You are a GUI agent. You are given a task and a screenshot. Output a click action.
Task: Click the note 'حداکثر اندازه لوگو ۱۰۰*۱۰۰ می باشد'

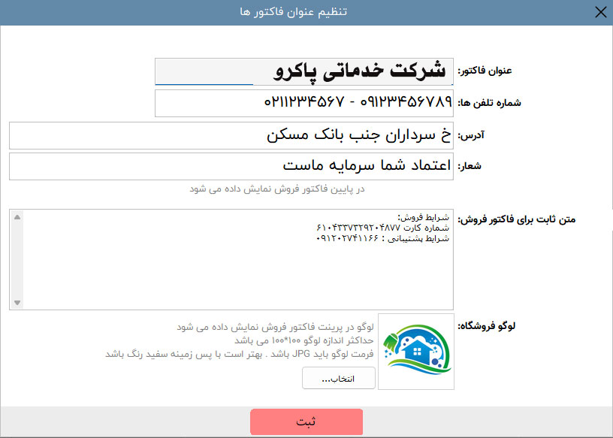click(x=304, y=340)
